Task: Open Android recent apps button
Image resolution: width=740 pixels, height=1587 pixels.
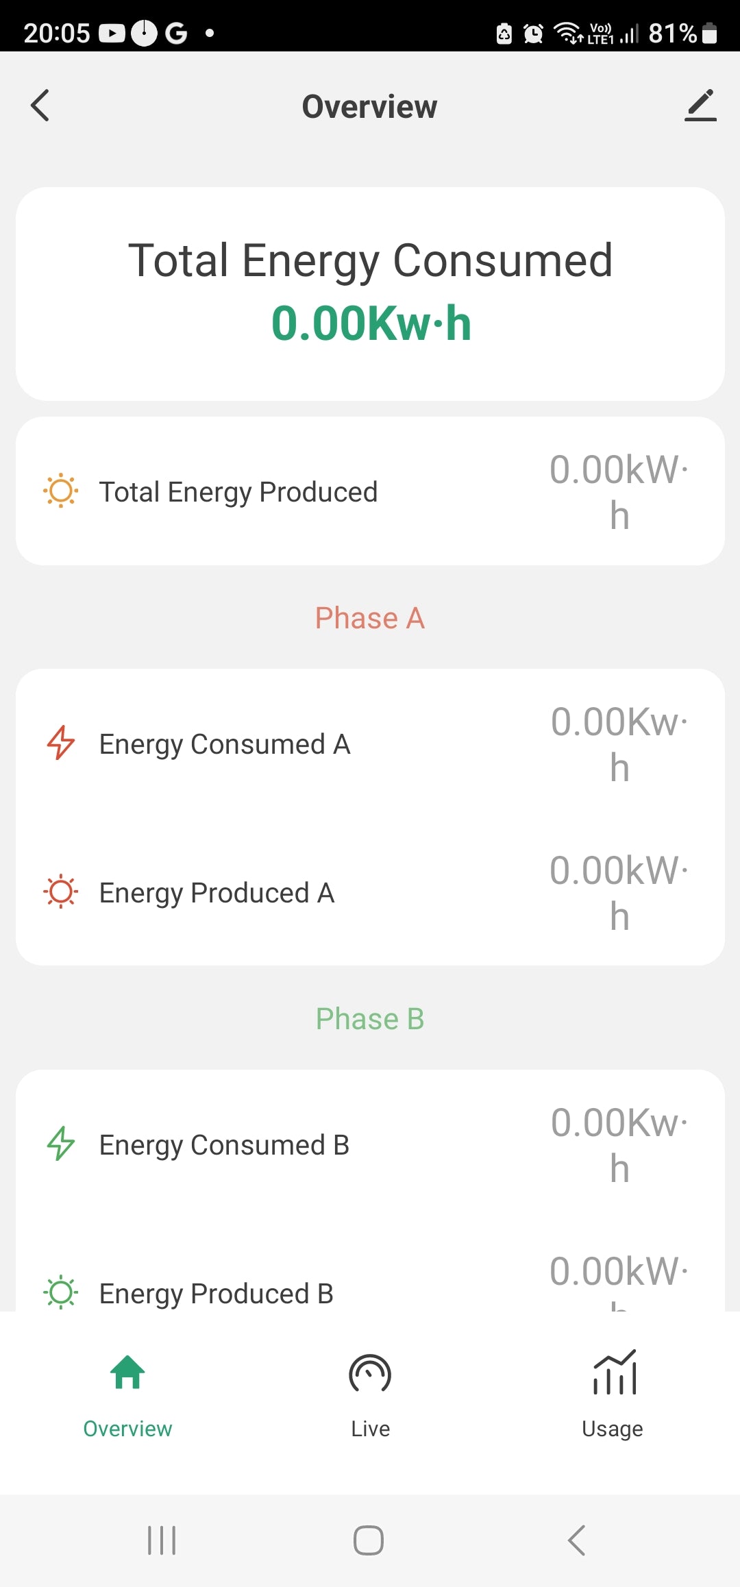Action: tap(162, 1540)
